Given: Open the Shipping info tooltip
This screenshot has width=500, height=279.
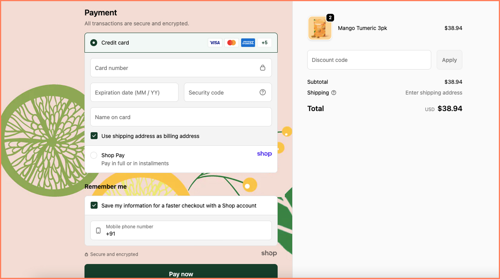Looking at the screenshot, I should [x=333, y=93].
